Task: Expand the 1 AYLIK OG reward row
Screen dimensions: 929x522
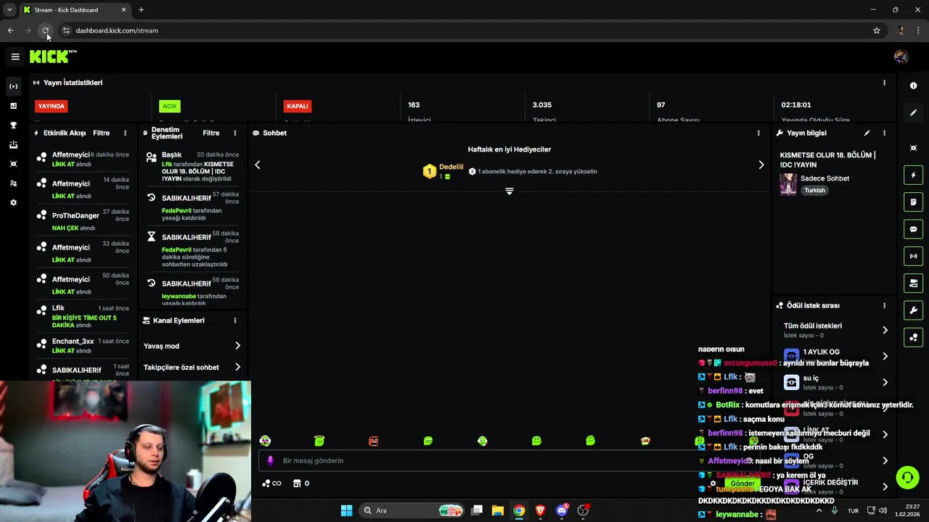Action: tap(835, 356)
